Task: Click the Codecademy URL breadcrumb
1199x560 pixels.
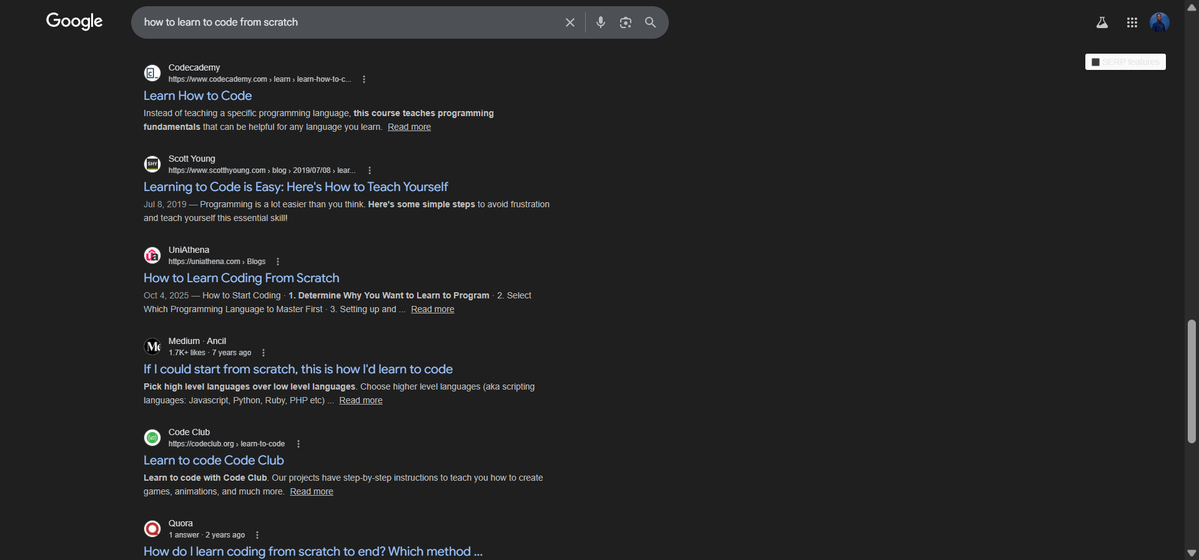Action: [260, 79]
